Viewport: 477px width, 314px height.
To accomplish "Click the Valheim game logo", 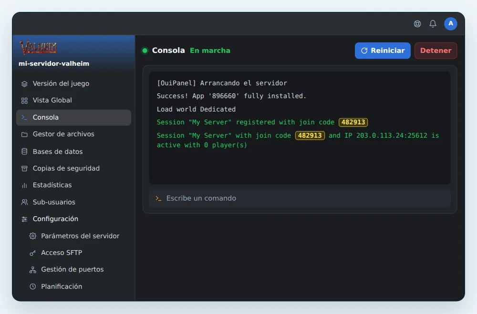I will tap(38, 48).
